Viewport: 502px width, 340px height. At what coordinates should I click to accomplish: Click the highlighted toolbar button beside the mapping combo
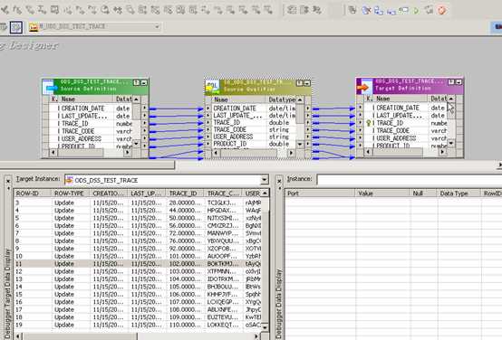(16, 27)
